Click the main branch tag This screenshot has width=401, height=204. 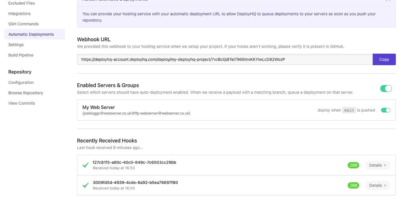click(349, 110)
